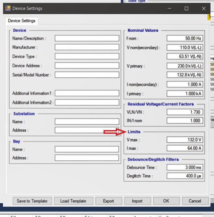Click the Save to Template button
Image resolution: width=214 pixels, height=217 pixels.
(32, 201)
